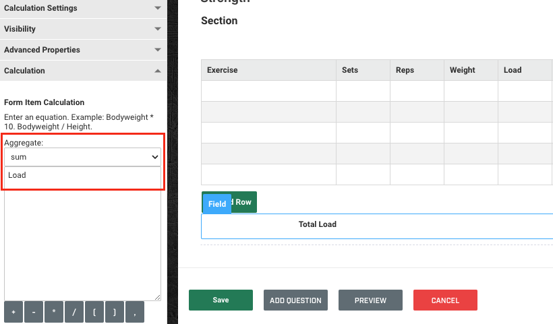The image size is (553, 324).
Task: Click the first Exercise table cell
Action: point(268,91)
